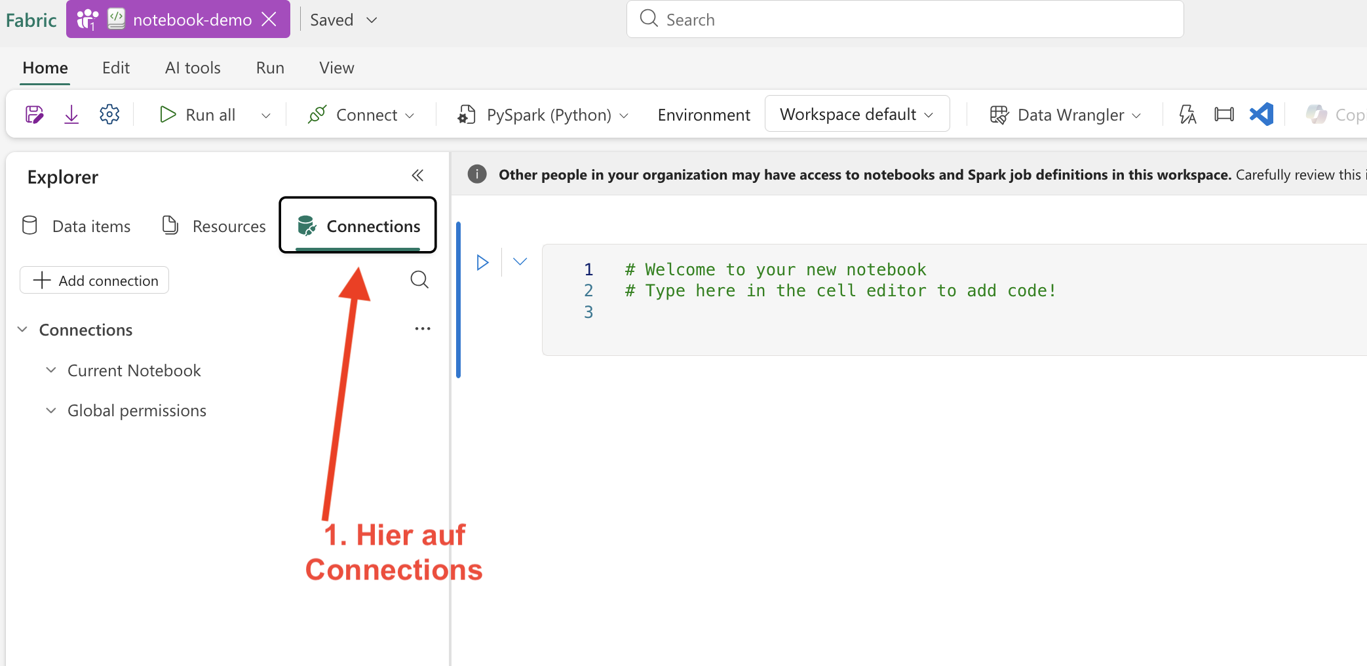Open Connections more options ellipsis
This screenshot has width=1367, height=666.
point(423,329)
